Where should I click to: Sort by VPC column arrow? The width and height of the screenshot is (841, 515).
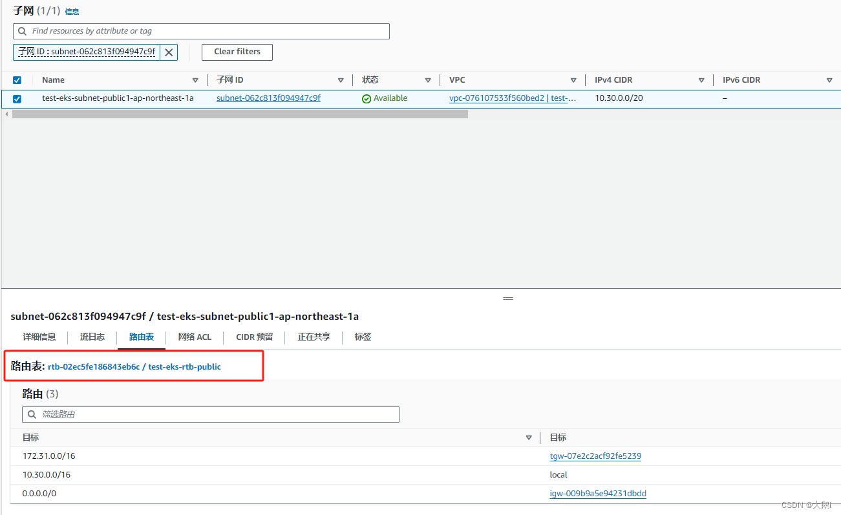tap(573, 81)
